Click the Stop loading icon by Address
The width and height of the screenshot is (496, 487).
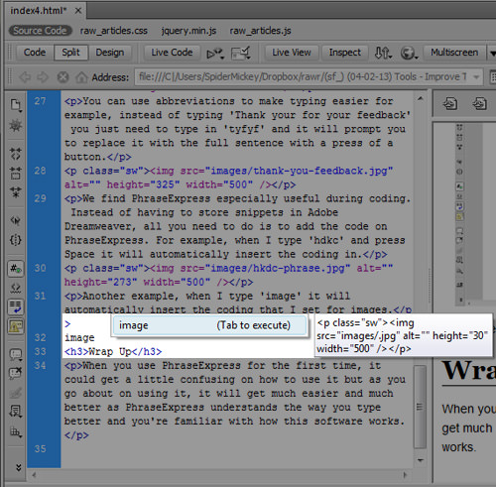(x=62, y=77)
